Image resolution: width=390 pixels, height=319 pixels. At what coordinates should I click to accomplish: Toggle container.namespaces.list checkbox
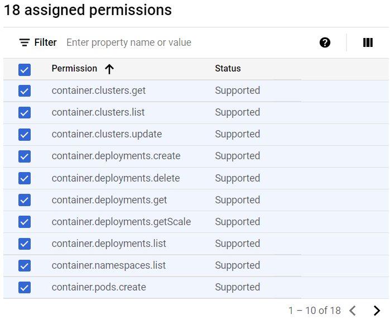point(25,266)
